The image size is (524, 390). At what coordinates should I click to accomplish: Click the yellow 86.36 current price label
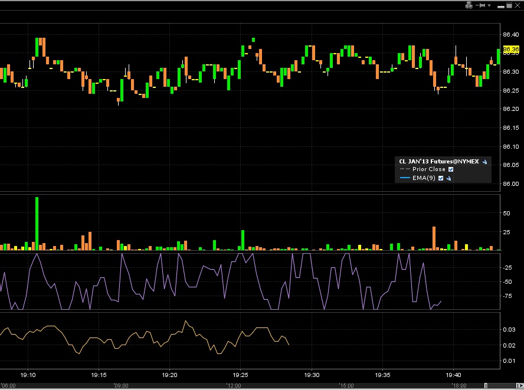coord(511,50)
